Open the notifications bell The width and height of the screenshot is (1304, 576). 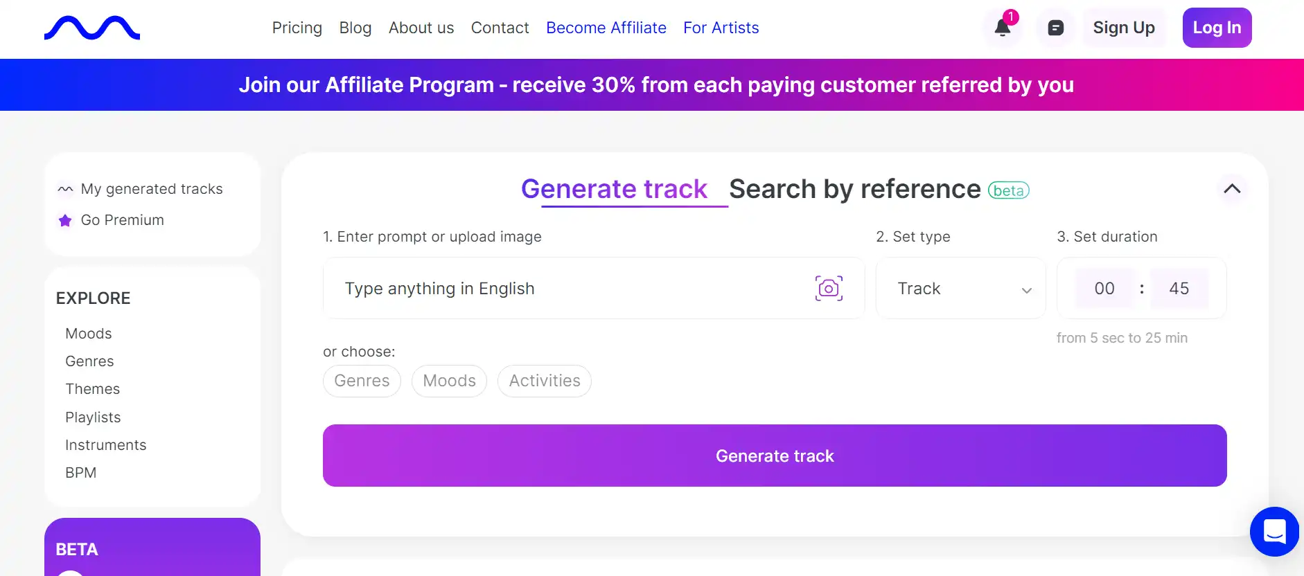coord(1002,28)
